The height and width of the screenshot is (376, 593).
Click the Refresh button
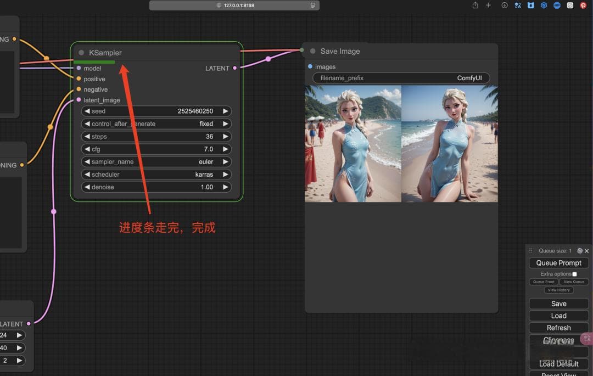click(x=558, y=328)
